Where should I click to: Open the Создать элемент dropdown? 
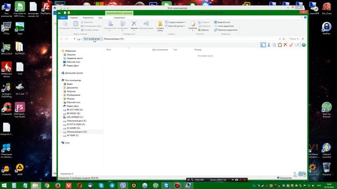[175, 22]
